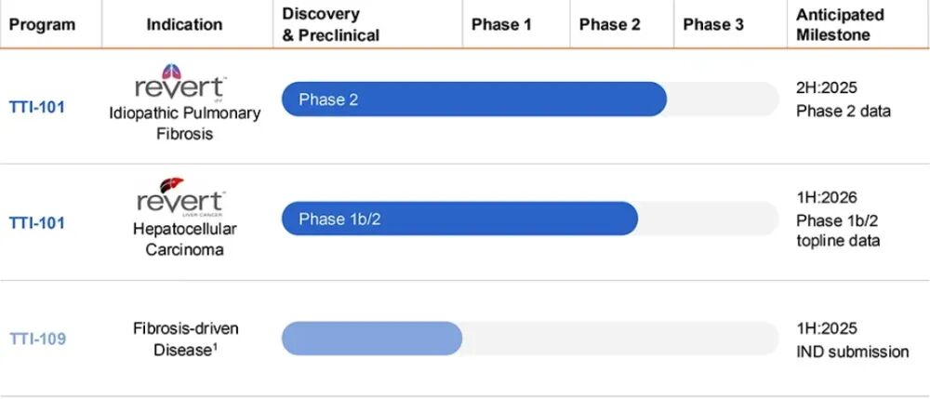930x399 pixels.
Task: Click the 1H:2026 Phase 1b/2 topline data milestone
Action: click(839, 219)
